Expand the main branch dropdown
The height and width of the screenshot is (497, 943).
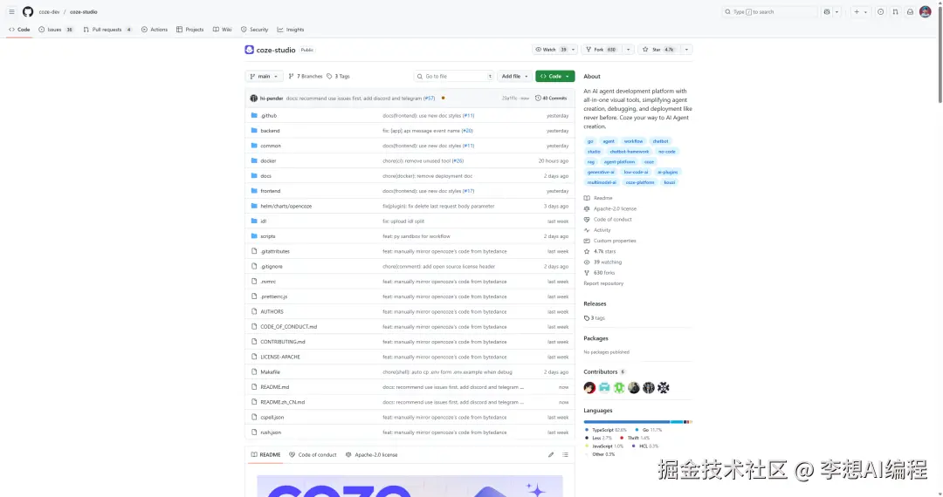[264, 76]
